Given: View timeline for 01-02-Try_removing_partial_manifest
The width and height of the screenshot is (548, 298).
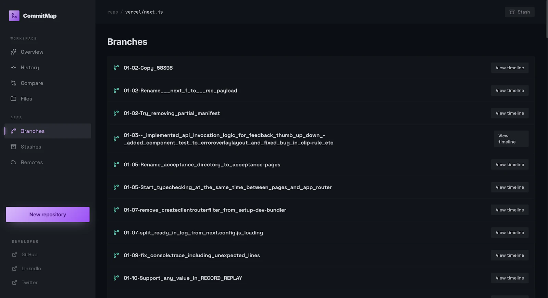Looking at the screenshot, I should coord(510,113).
